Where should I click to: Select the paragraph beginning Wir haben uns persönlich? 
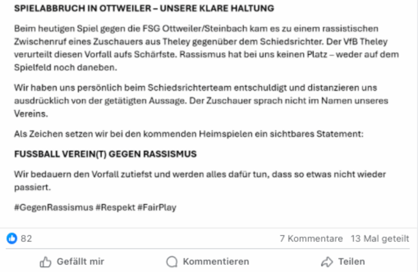click(202, 101)
